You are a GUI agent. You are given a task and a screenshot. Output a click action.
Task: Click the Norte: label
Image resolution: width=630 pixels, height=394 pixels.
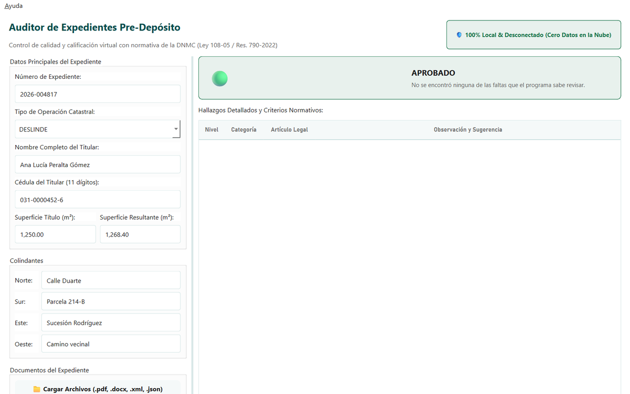pos(24,281)
